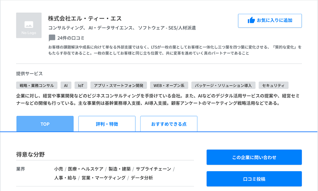
Task: Click the WEB・オープン系 tag
Action: tap(169, 86)
